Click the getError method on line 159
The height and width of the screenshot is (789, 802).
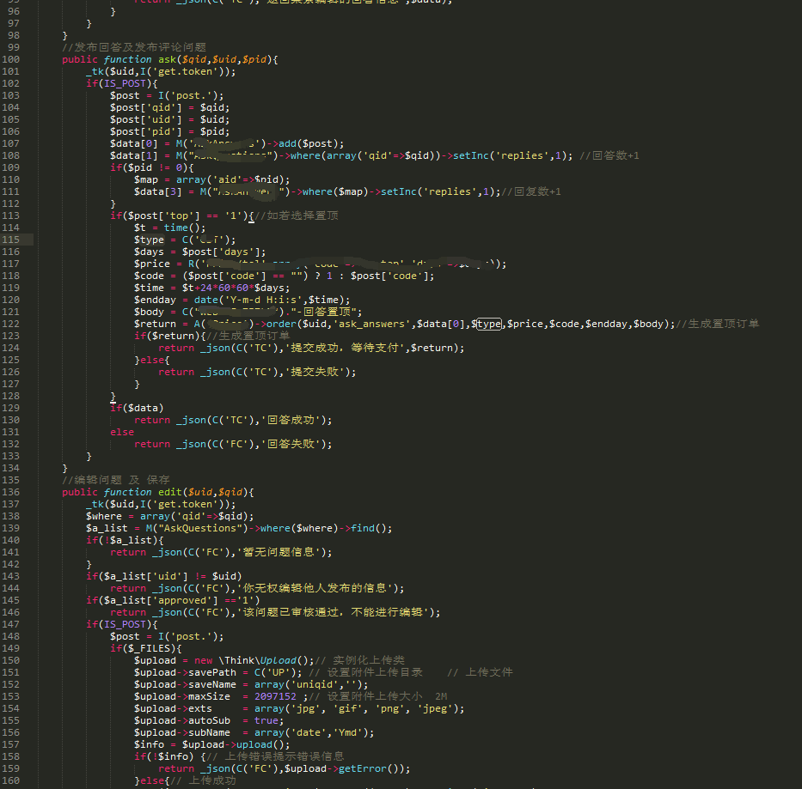point(375,768)
